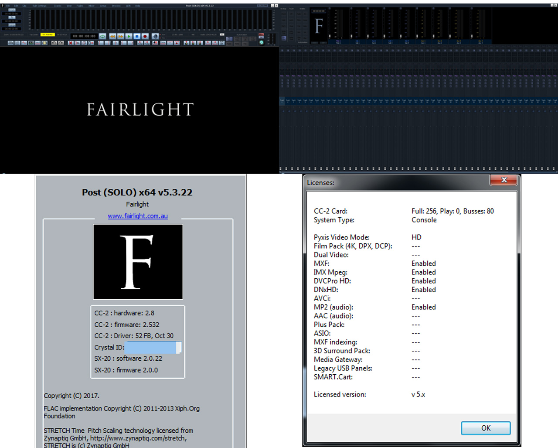Select the '3D Surround Pack:' license row

[367, 351]
